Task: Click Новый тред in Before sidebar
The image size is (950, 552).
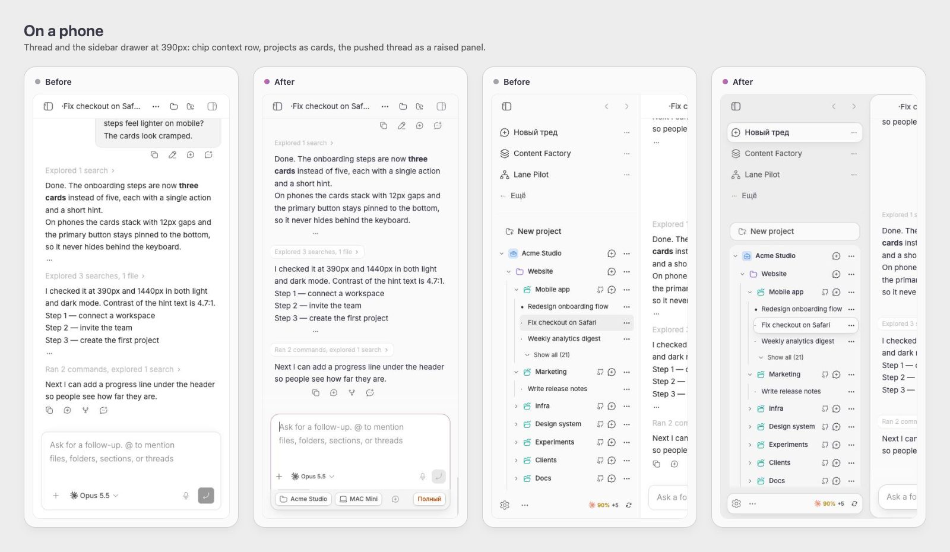Action: [528, 132]
